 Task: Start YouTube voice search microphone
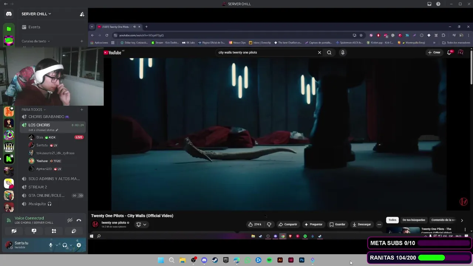[x=343, y=52]
